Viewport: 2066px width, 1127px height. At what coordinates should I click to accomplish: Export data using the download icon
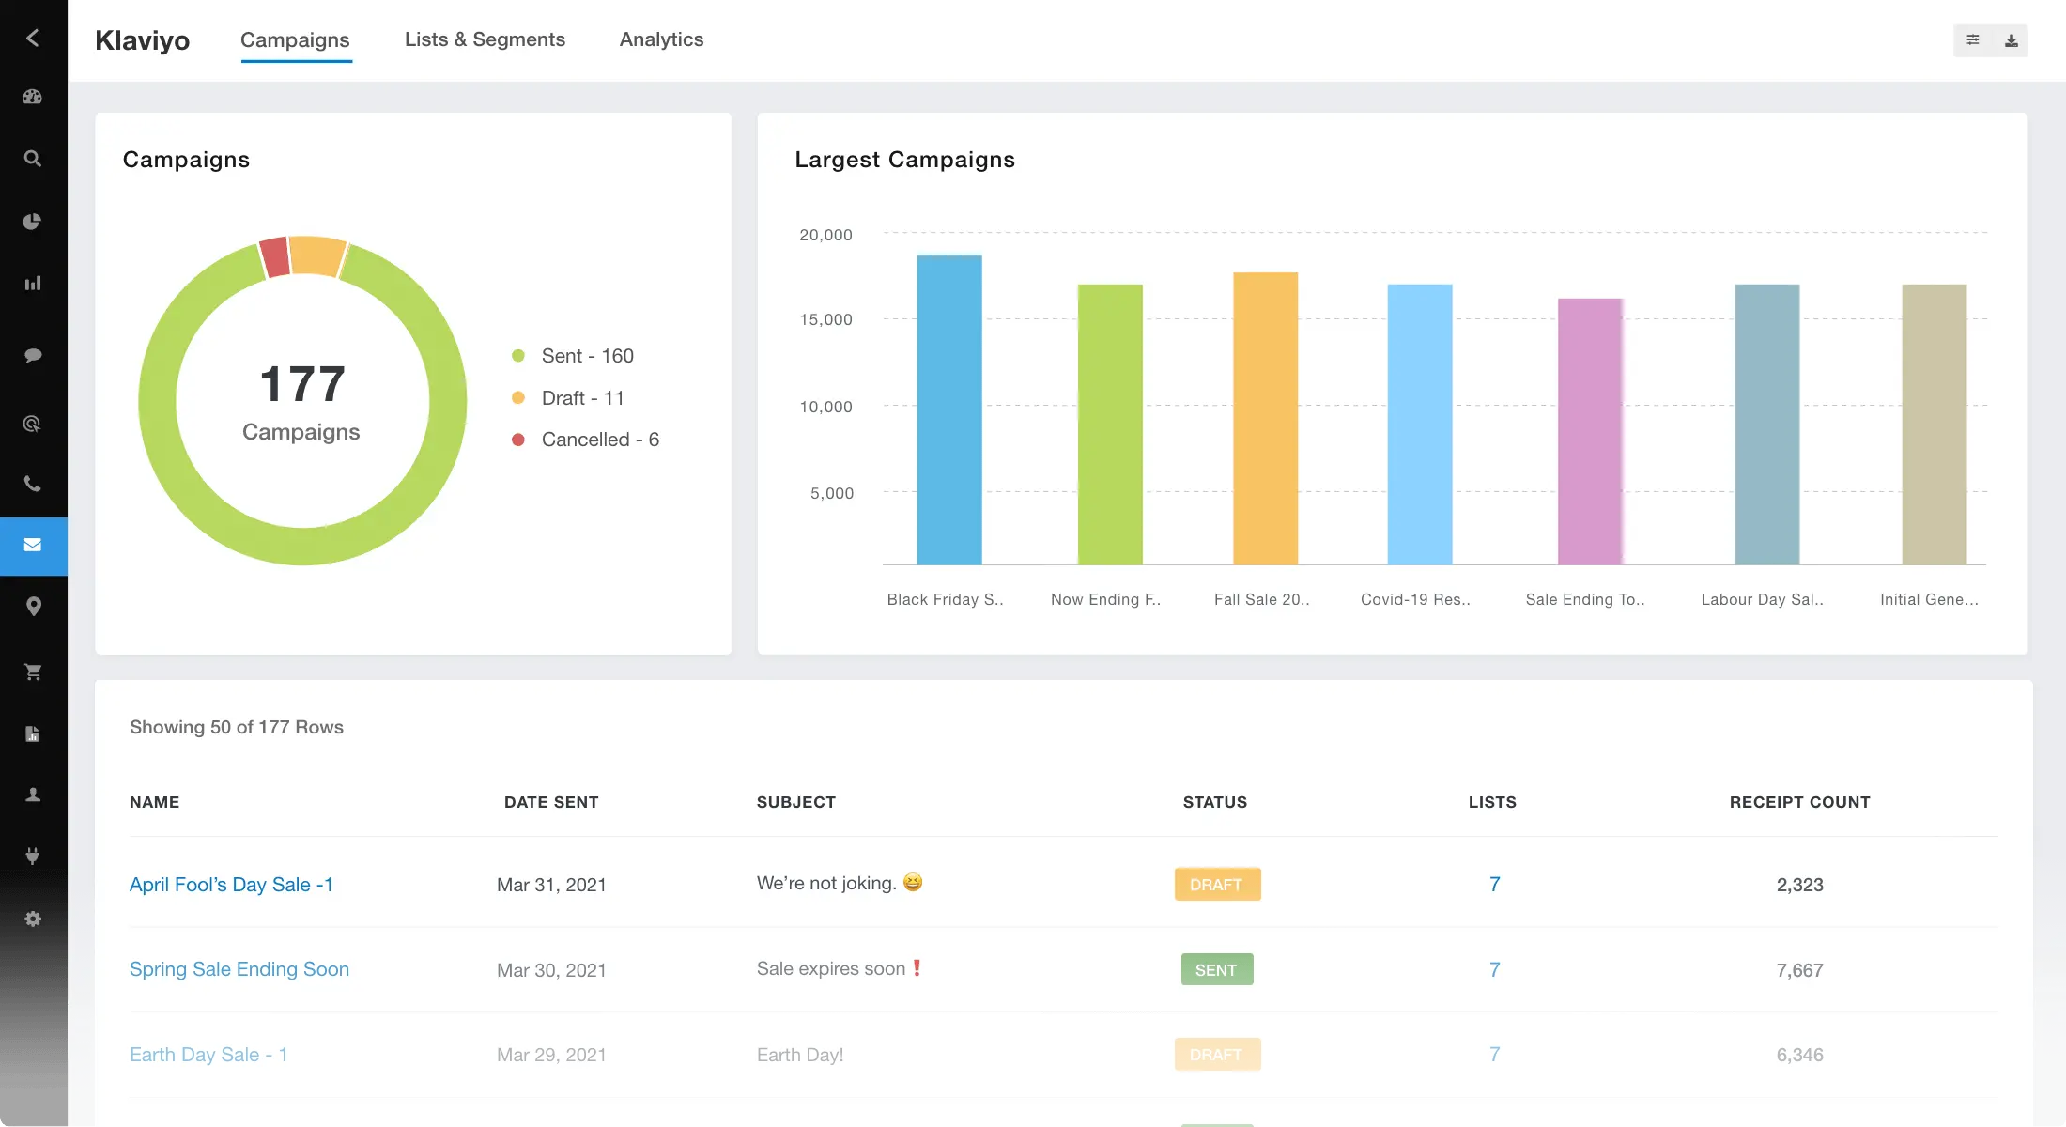click(x=2012, y=40)
